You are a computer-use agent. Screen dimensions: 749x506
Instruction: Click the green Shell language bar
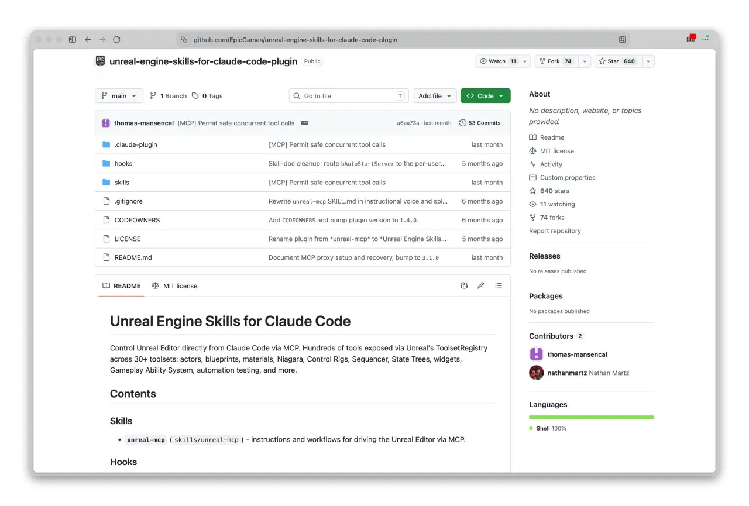pos(592,417)
